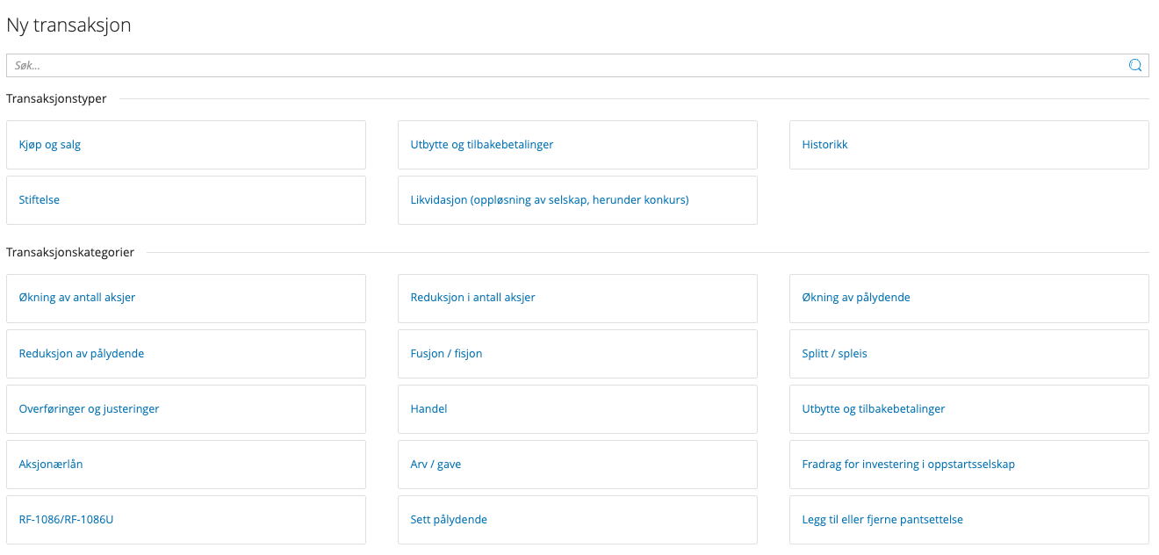Open Legg til eller fjerne pantsettelse
Screen dimensions: 1159x555
(x=968, y=520)
